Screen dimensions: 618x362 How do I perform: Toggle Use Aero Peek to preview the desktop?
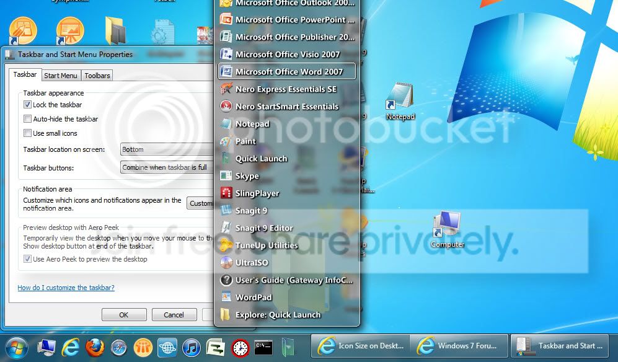27,259
